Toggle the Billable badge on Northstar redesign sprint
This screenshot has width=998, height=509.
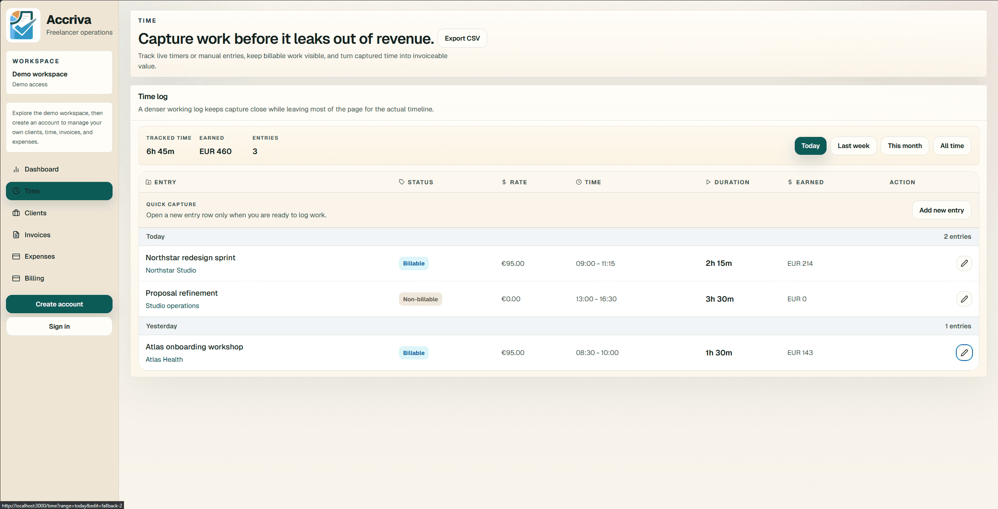[x=413, y=263]
